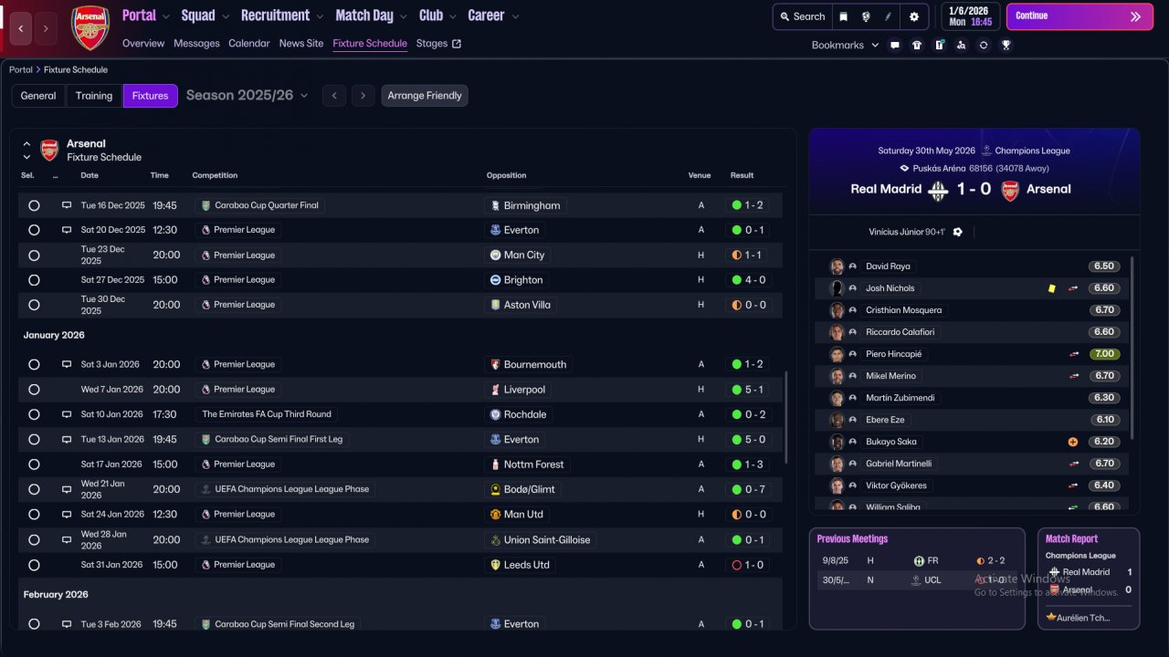Click the TV icon on the Bournemouth fixture row
1169x657 pixels.
(x=67, y=364)
